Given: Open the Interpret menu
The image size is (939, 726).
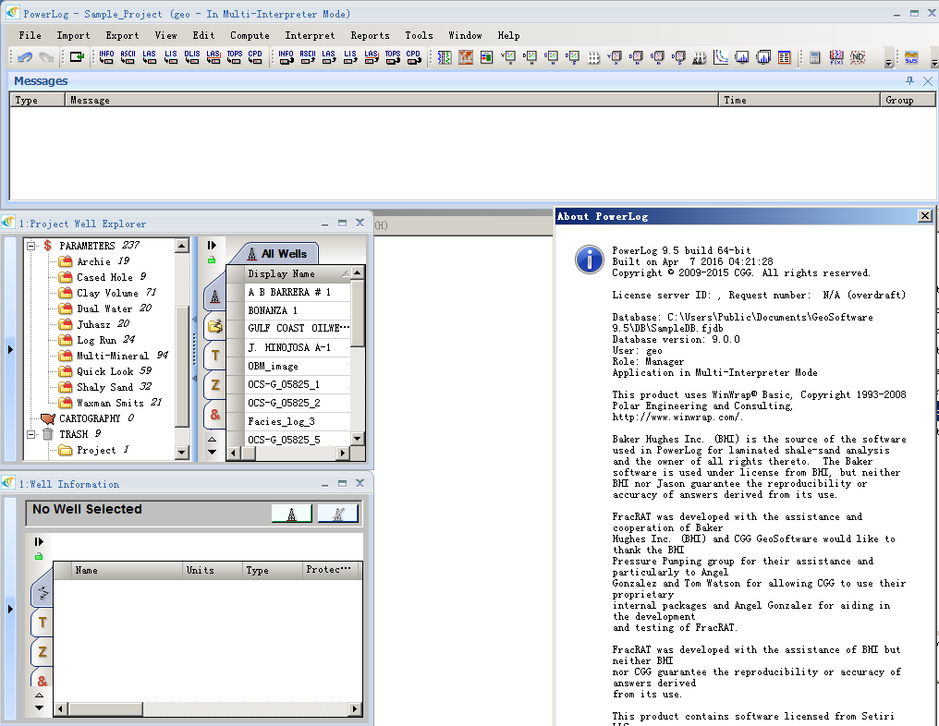Looking at the screenshot, I should pos(310,35).
